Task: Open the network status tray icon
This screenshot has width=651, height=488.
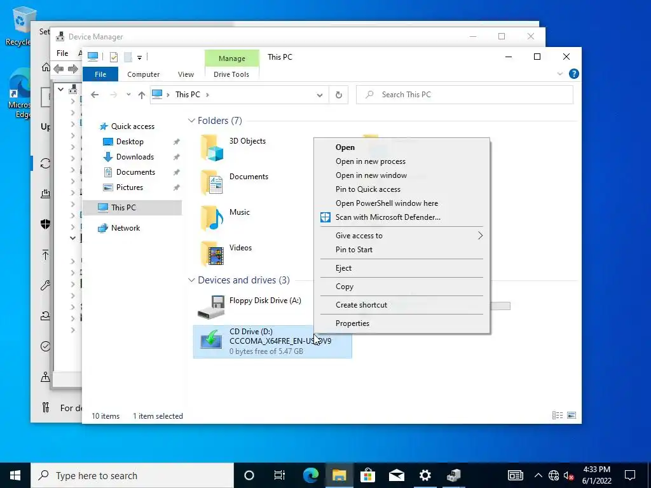Action: tap(554, 475)
